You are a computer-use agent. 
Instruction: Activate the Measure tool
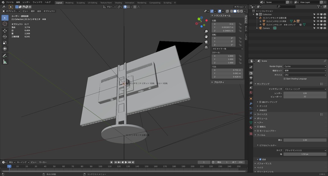(x=5, y=62)
